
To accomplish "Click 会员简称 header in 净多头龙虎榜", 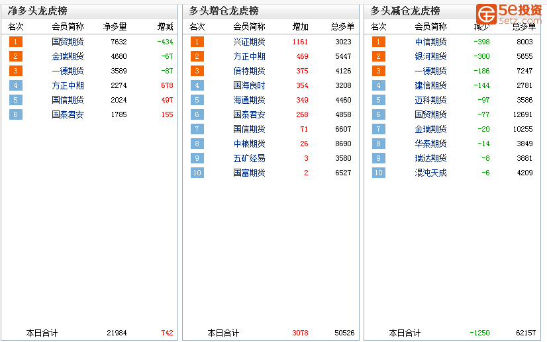I will 68,26.
